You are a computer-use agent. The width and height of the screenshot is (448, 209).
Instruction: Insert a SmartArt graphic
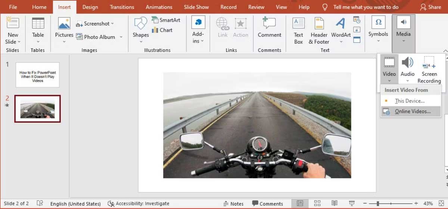(x=166, y=20)
